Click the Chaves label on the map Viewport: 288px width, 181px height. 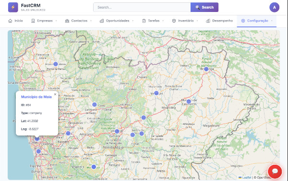pyautogui.click(x=142, y=77)
